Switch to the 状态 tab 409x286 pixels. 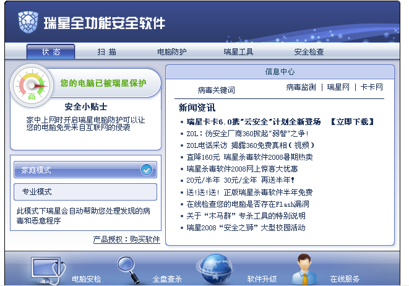51,51
